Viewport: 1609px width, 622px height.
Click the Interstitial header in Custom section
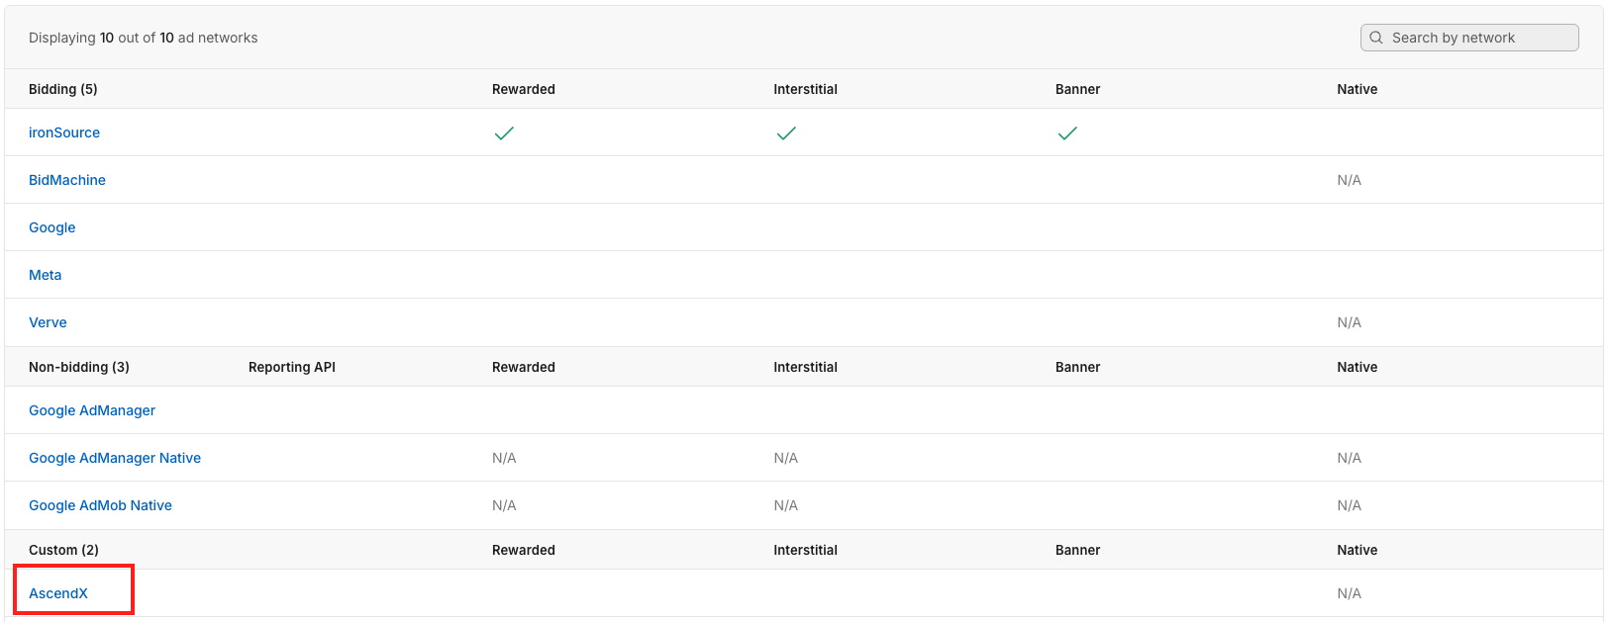(806, 550)
